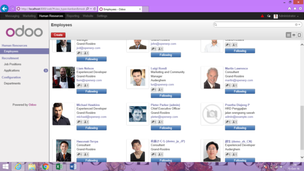Toggle Following on Николай Петра card
Screen dimensions: 304x171
(92, 160)
